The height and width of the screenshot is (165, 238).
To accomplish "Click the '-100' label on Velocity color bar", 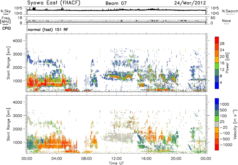I will coord(225,133).
